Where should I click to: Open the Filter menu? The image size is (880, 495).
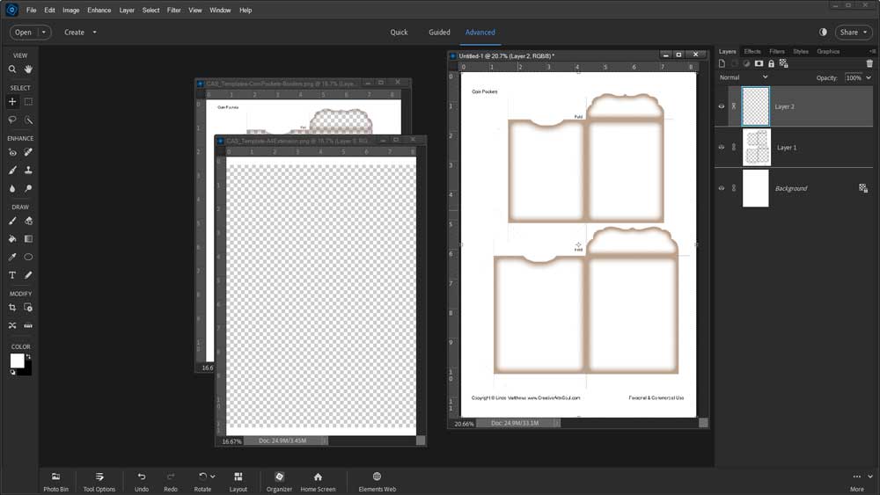[x=174, y=10]
